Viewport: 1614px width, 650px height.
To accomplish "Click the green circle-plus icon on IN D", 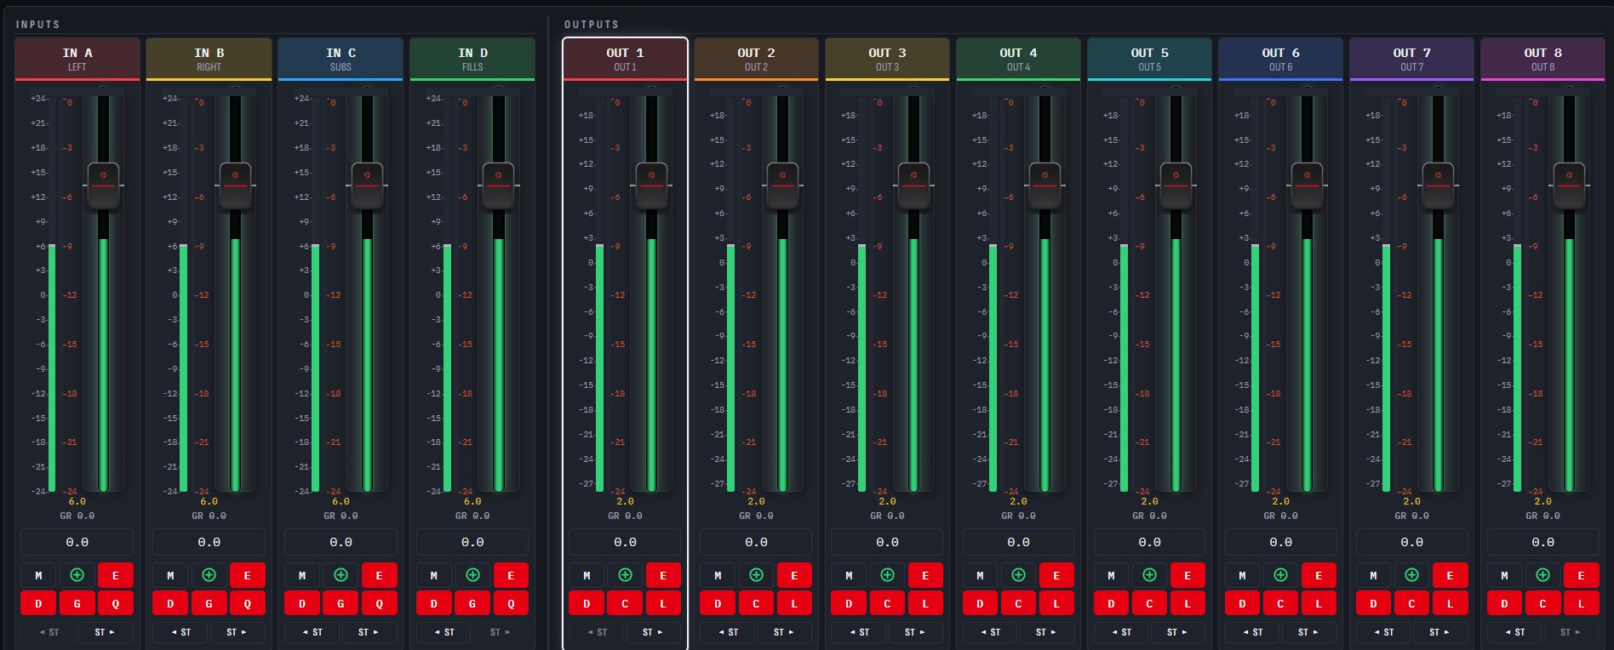I will [472, 575].
